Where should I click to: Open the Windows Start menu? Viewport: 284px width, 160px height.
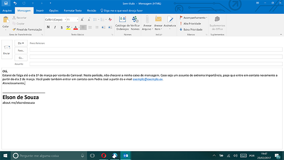(5, 155)
